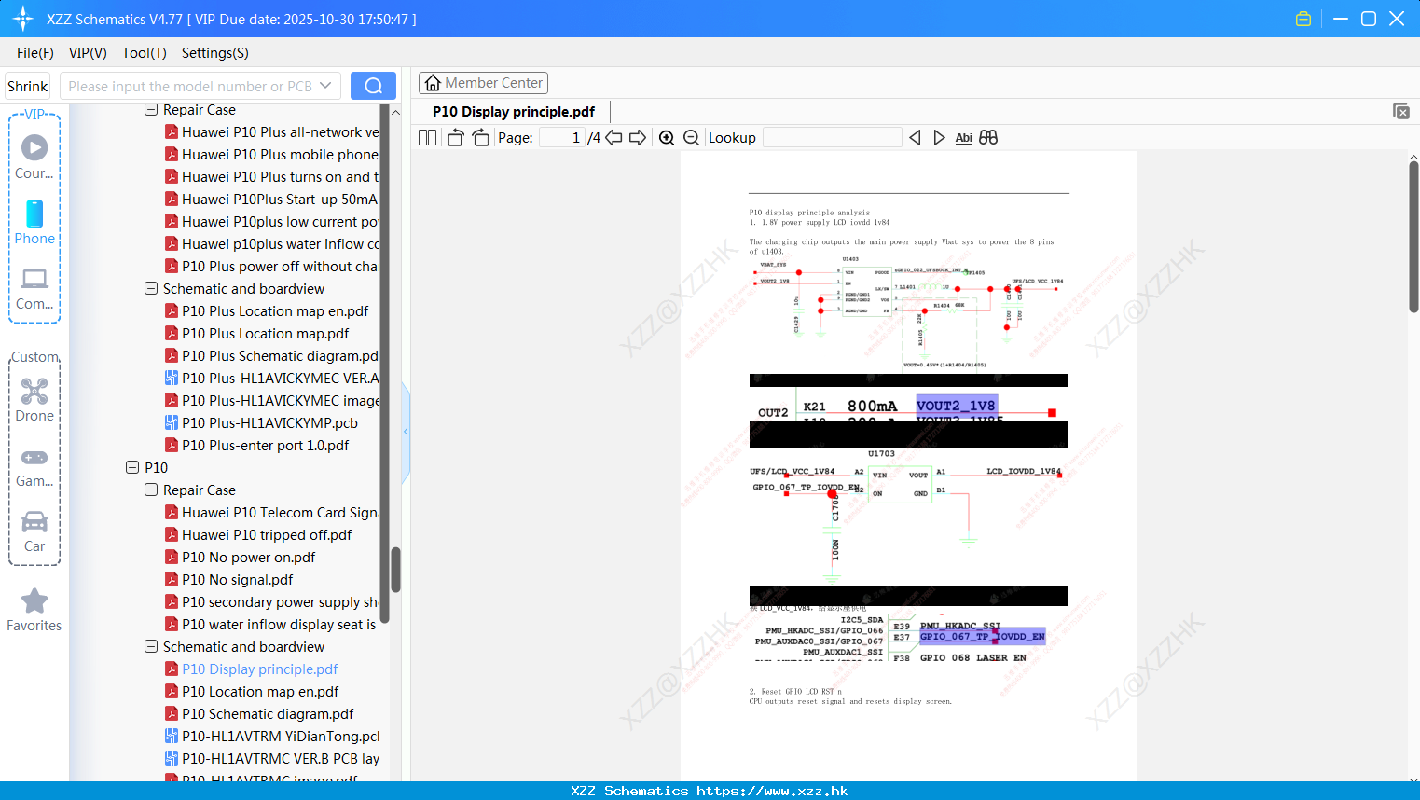Screen dimensions: 1420x800
Task: Toggle the Abi whole-word match icon
Action: pyautogui.click(x=964, y=138)
